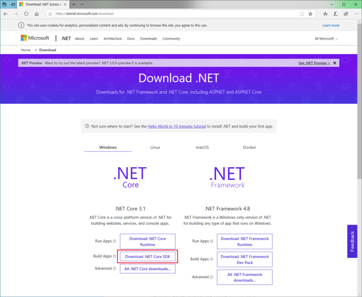The width and height of the screenshot is (362, 297).
Task: Open the browser home page
Action: click(x=37, y=14)
